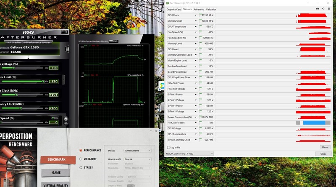The height and width of the screenshot is (187, 336).
Task: Click the Close button in GPU-Z
Action: (x=323, y=154)
